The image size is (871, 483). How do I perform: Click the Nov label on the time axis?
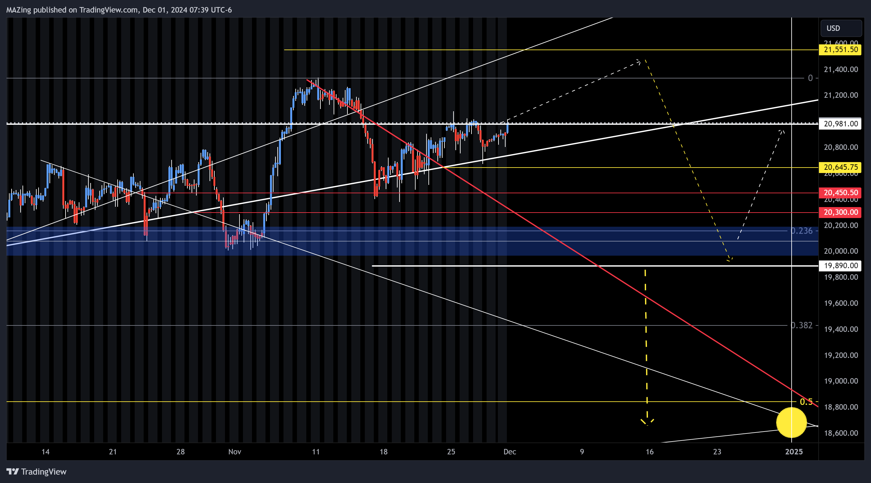click(x=235, y=452)
